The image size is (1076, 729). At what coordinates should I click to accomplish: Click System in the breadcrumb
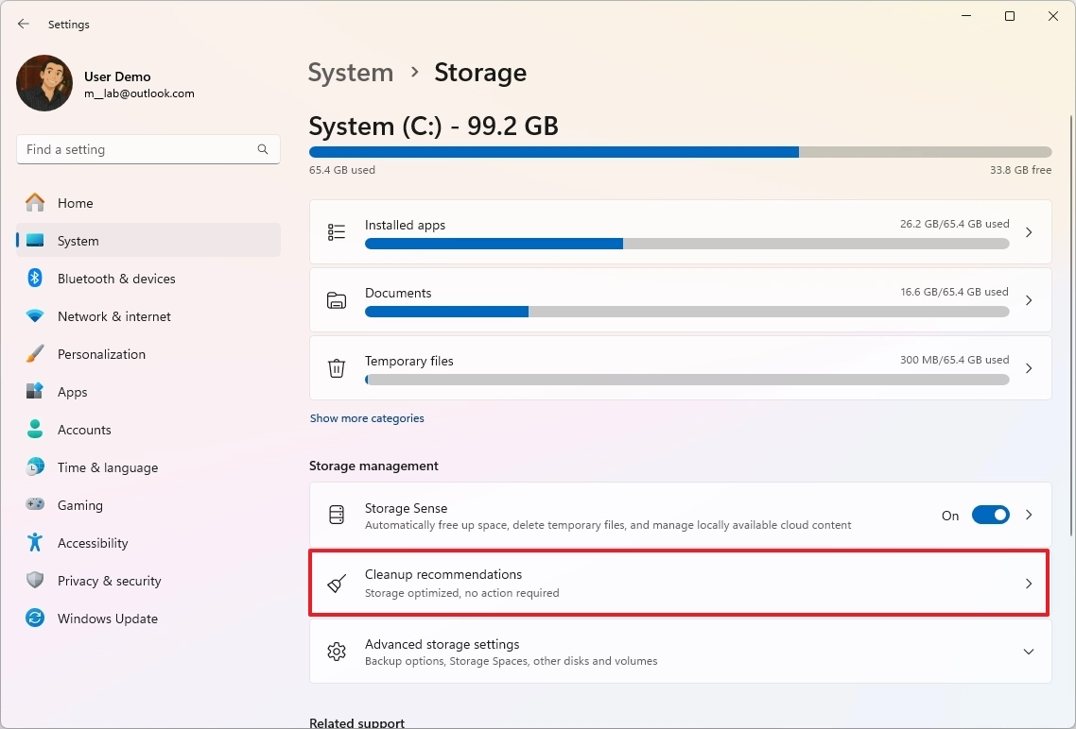(x=351, y=73)
